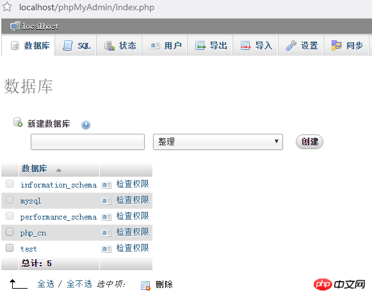Screen dimensions: 372x297
Task: Switch to the 数据库 tab
Action: coord(28,45)
